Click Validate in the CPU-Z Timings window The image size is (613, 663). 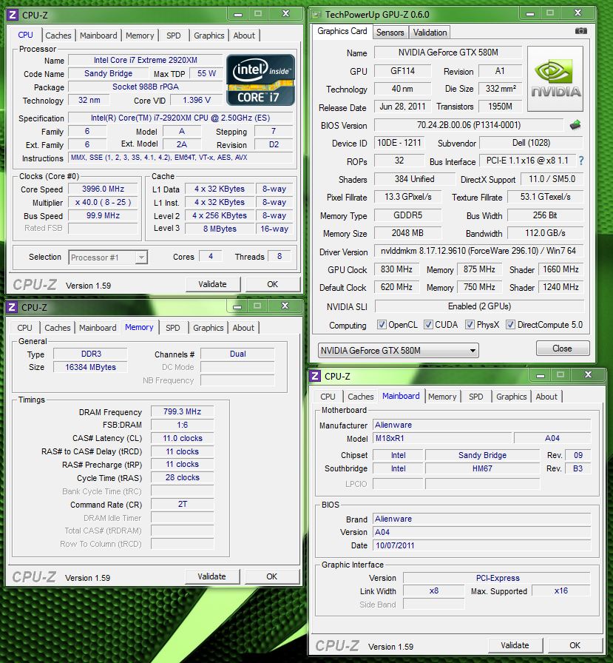pos(211,576)
